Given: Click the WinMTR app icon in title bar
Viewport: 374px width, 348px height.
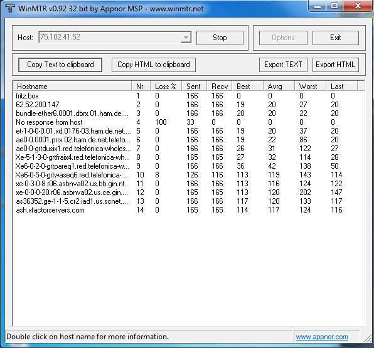Looking at the screenshot, I should pos(10,8).
